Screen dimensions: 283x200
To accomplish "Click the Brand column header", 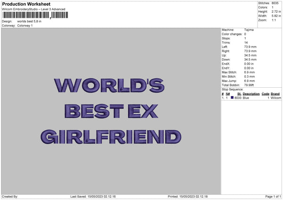I will click(275, 94).
